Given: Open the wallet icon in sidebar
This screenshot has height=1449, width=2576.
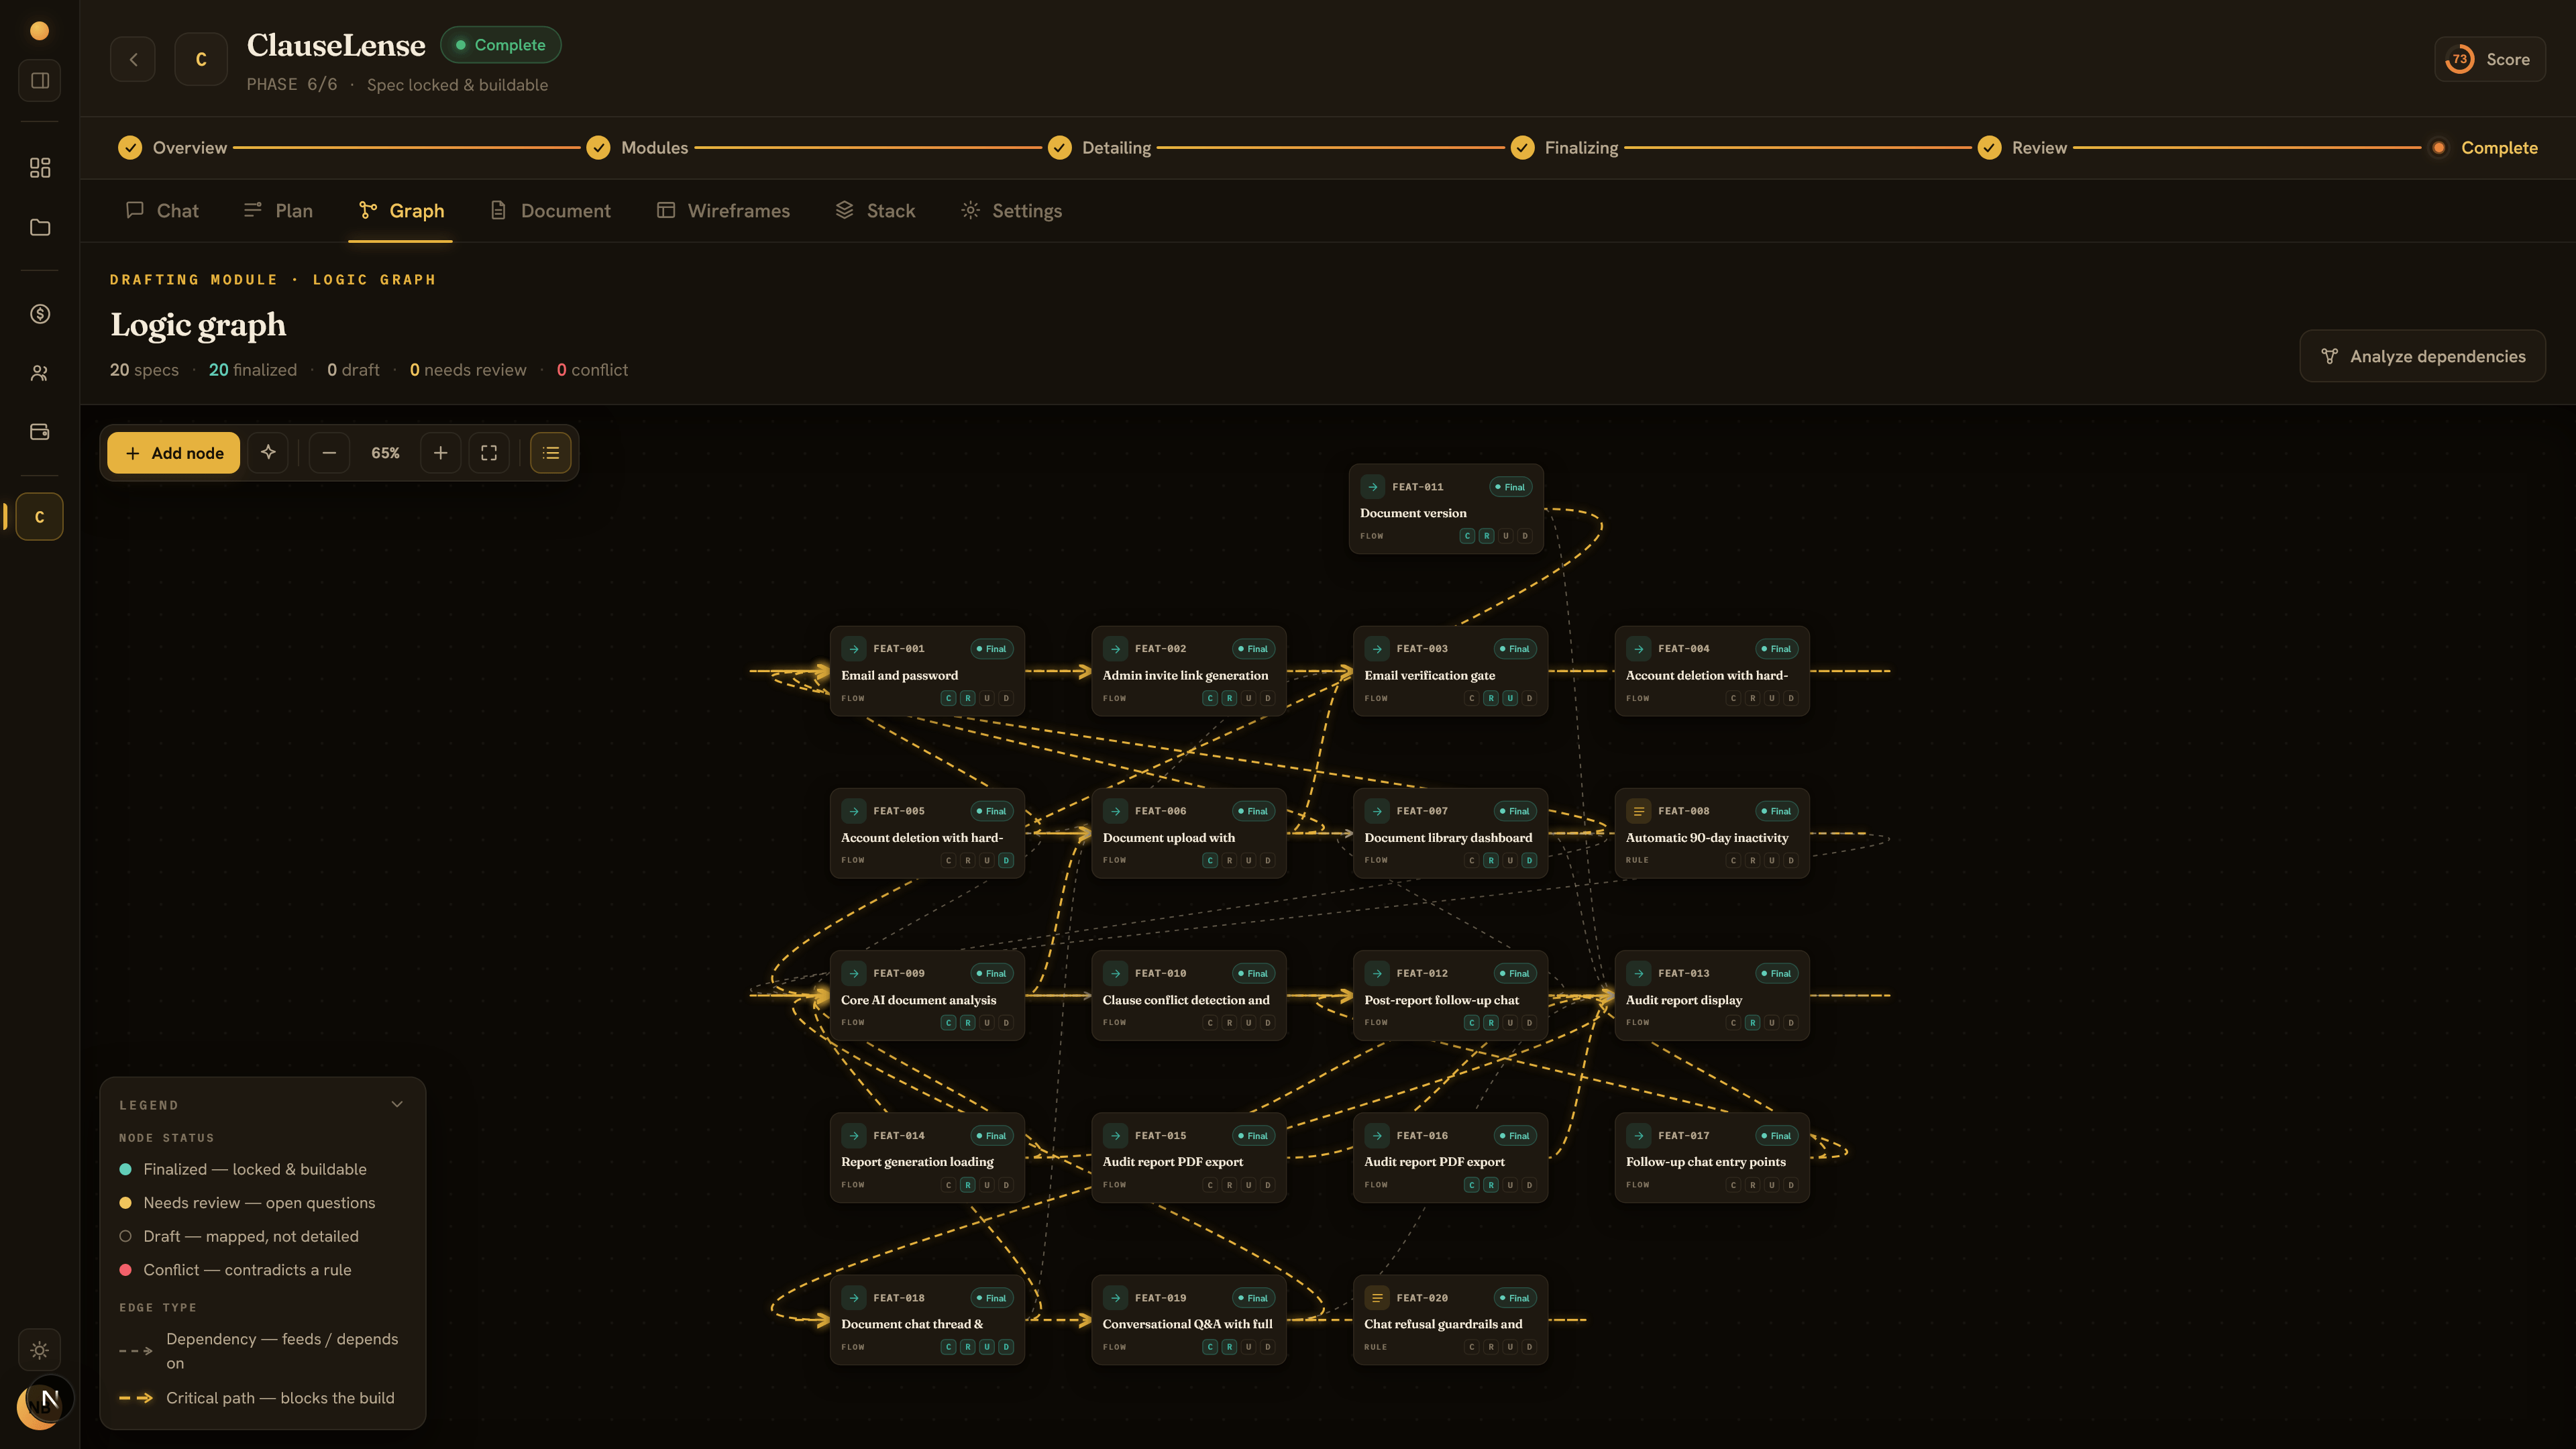Looking at the screenshot, I should point(40,432).
